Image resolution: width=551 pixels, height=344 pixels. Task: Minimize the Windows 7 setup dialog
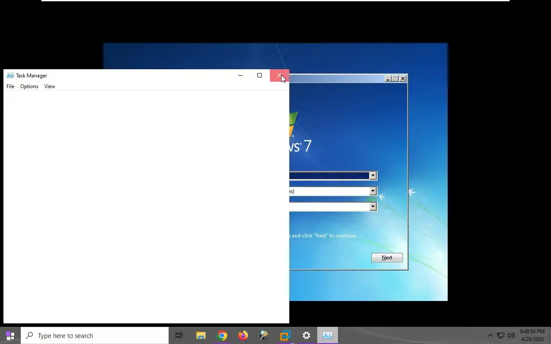tap(388, 79)
